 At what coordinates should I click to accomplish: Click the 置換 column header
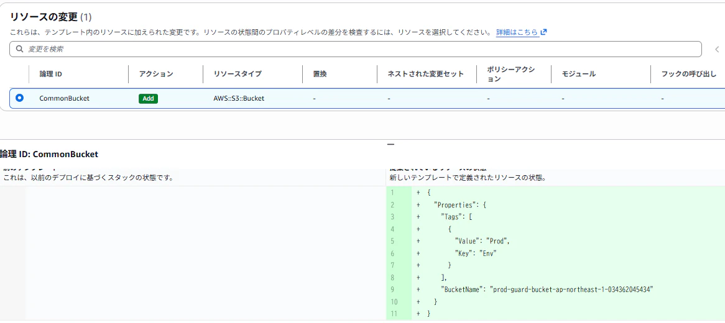[320, 74]
